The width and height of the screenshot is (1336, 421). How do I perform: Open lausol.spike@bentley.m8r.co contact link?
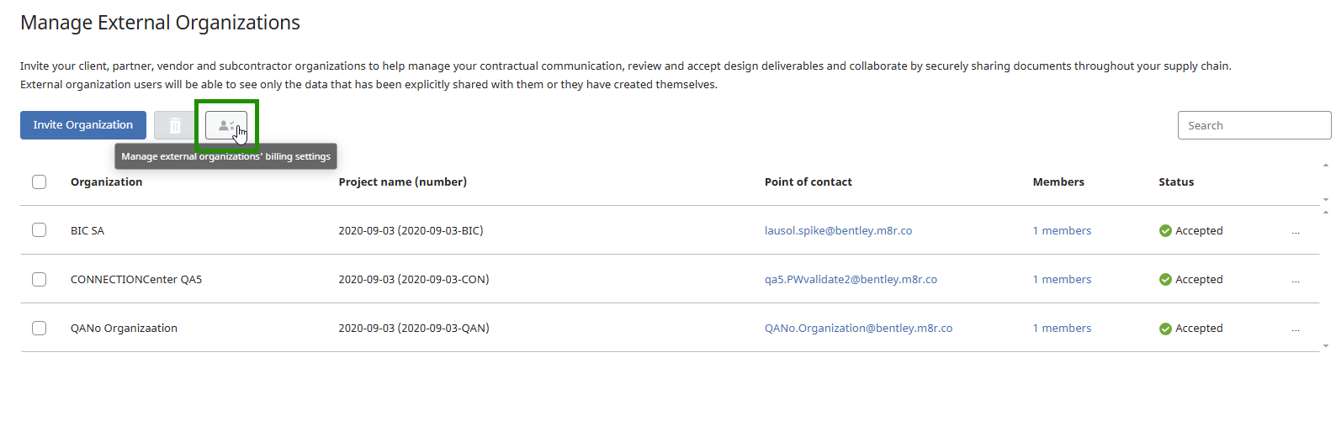click(838, 231)
